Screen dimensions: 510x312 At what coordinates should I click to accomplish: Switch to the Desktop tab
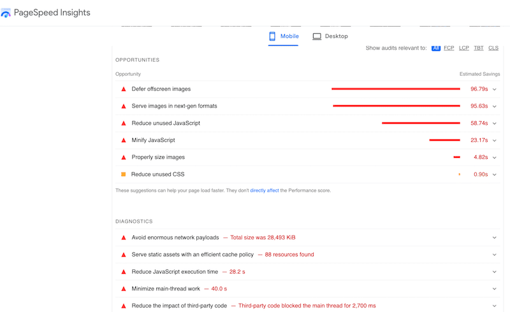[330, 36]
